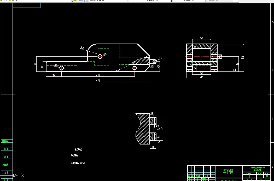This screenshot has width=274, height=181.
Task: Select the 技术要求 heading text
Action: [x=78, y=150]
